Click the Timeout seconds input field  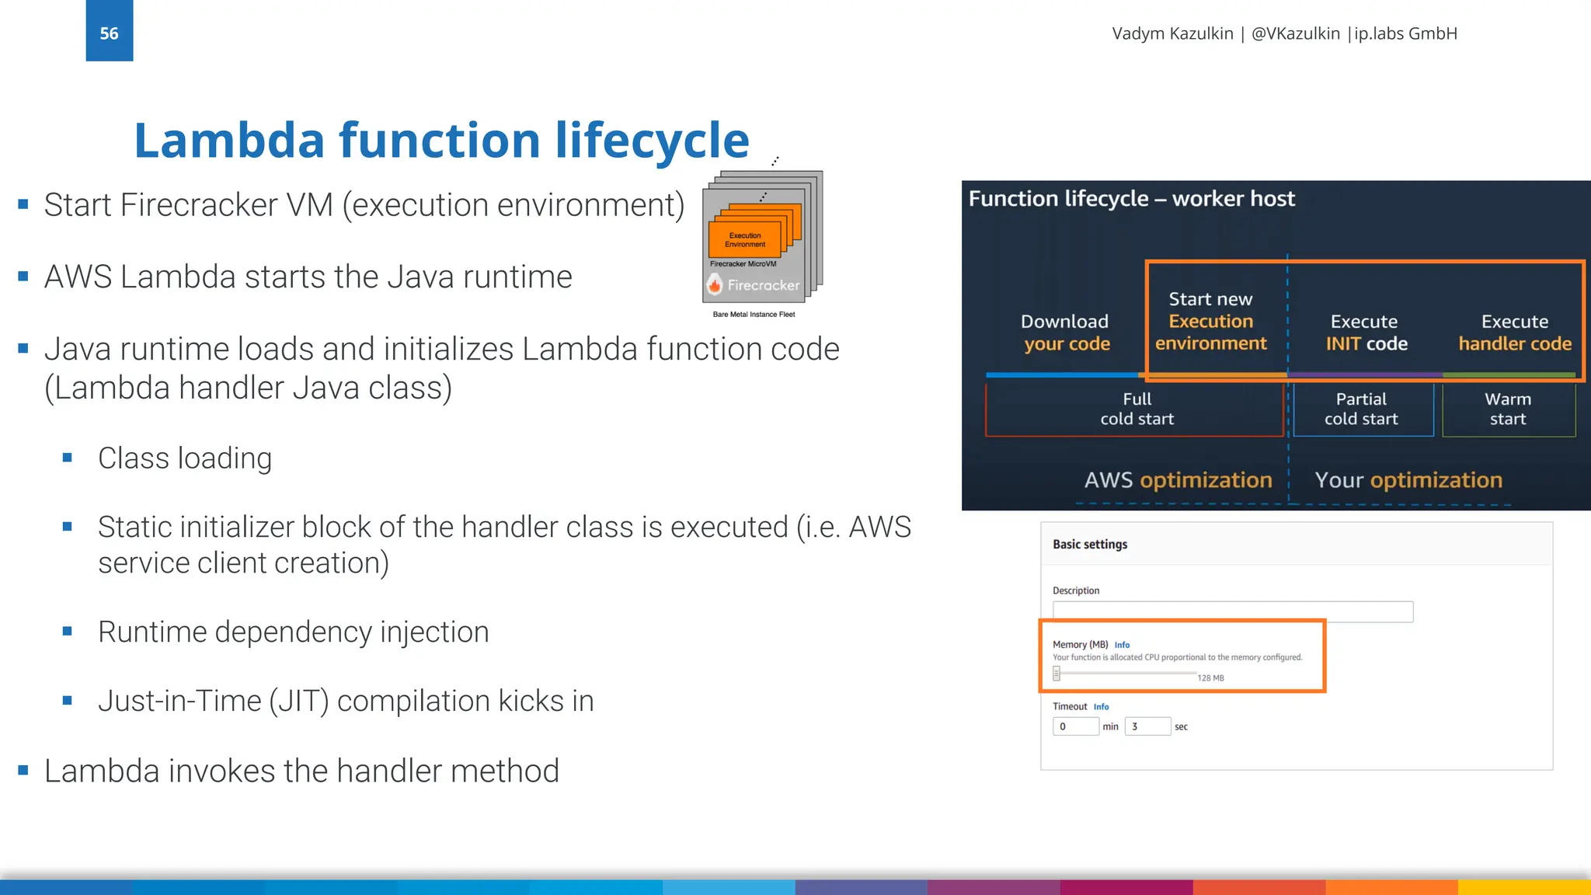[1147, 726]
